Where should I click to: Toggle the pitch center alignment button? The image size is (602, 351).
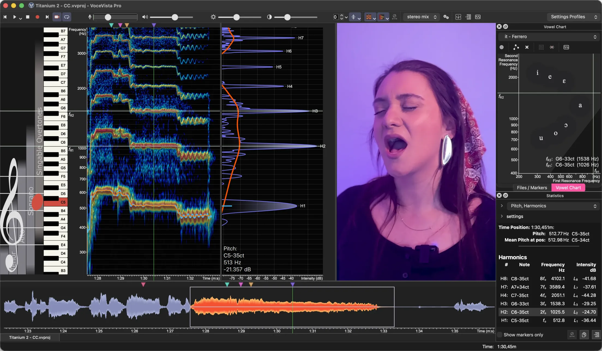pos(353,17)
